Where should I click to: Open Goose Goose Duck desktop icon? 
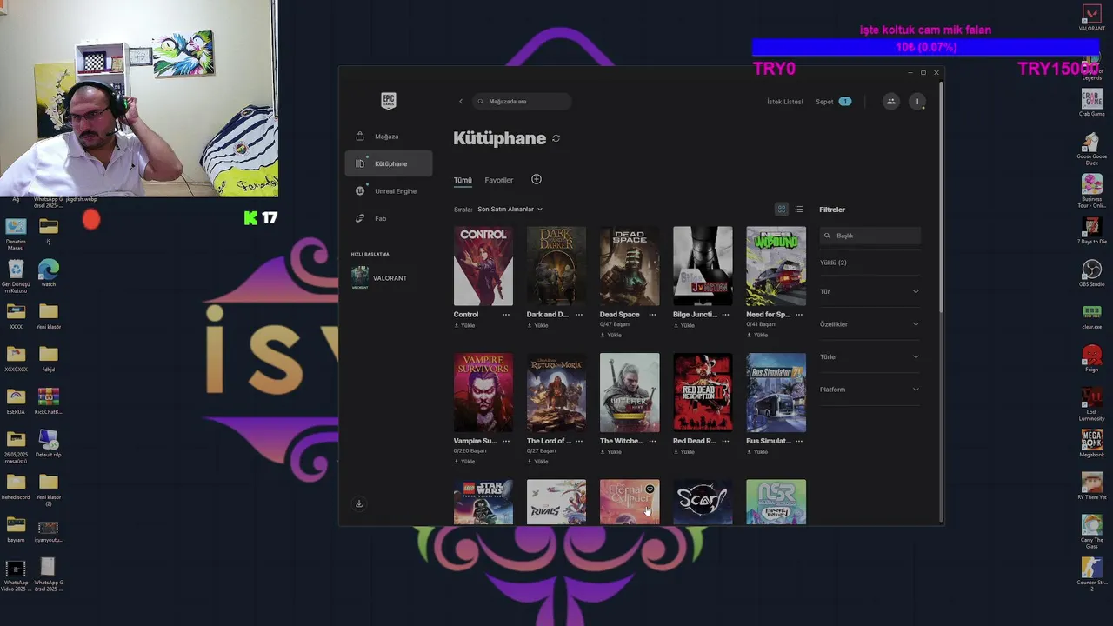1091,149
